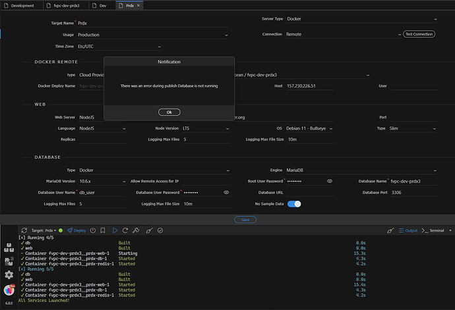Open the Docker Remote fvpc-dev-prdx3 dropdown arrow
Image resolution: width=455 pixels, height=310 pixels.
(x=368, y=75)
